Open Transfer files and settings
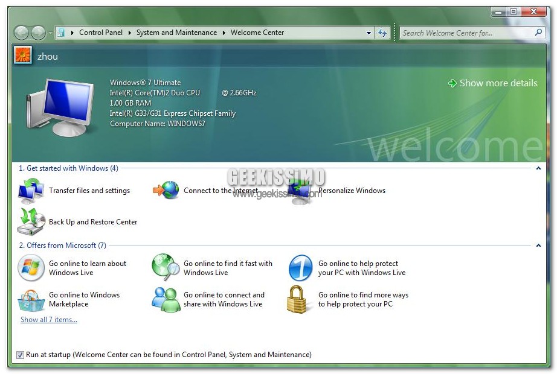The image size is (557, 374). (89, 191)
